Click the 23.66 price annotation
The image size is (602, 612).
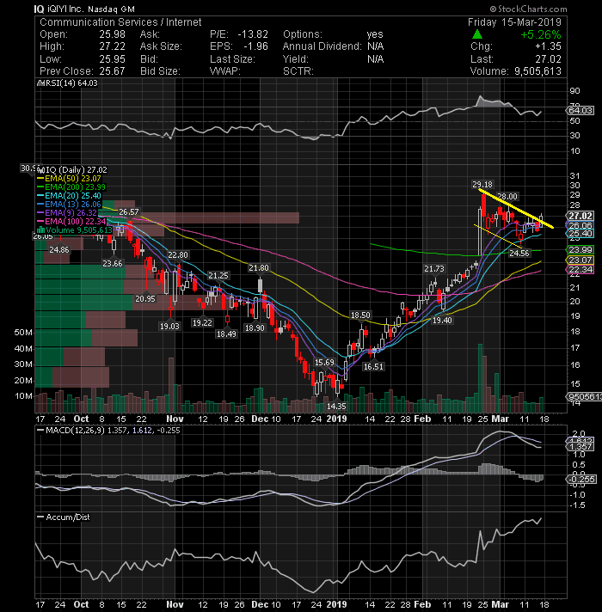tap(113, 264)
